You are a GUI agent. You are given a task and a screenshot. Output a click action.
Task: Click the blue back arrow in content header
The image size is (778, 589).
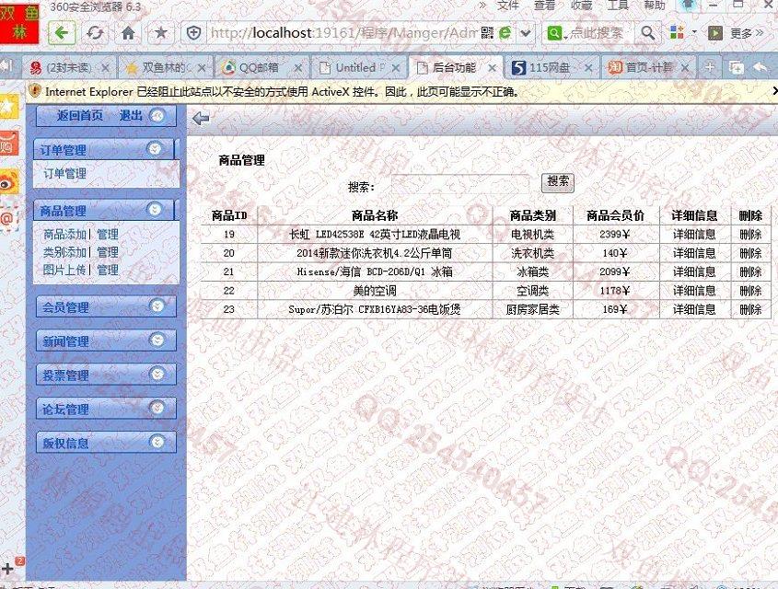201,119
